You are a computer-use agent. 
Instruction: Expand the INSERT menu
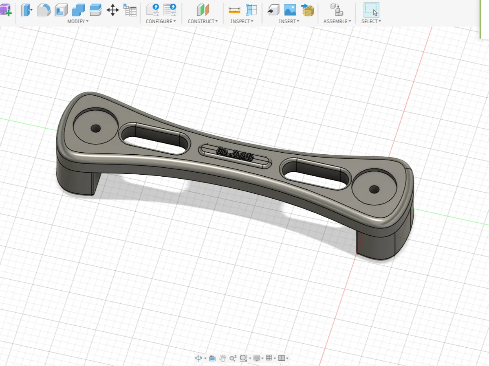pyautogui.click(x=289, y=21)
